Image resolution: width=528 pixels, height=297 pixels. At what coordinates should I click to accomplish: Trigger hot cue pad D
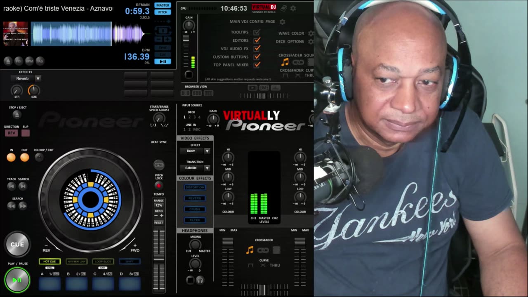tap(130, 284)
